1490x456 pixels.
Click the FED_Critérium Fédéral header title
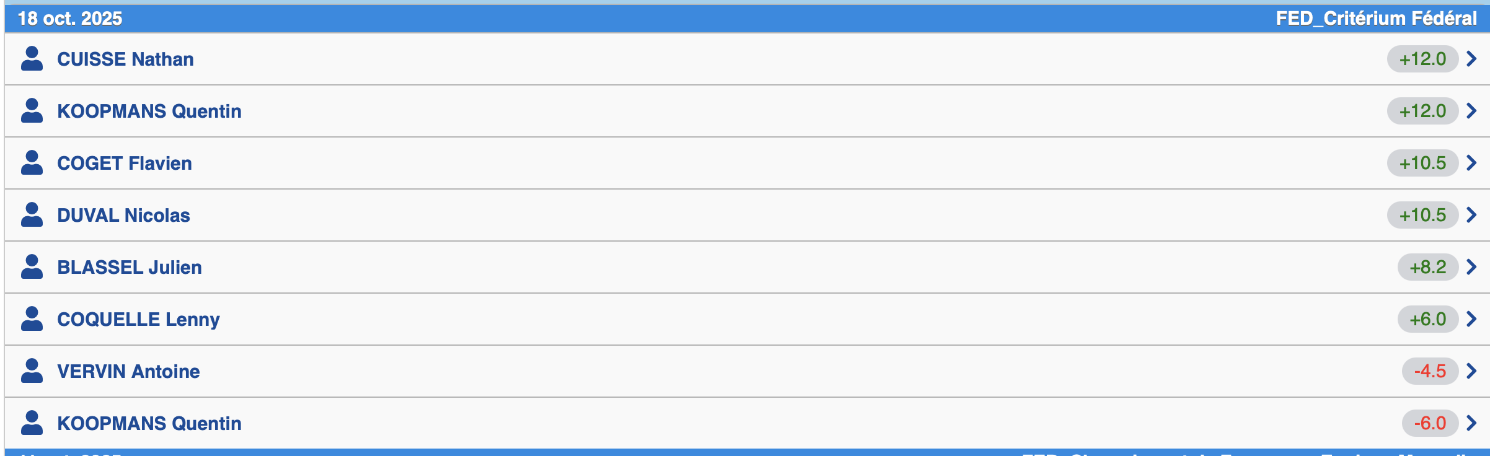(1376, 19)
